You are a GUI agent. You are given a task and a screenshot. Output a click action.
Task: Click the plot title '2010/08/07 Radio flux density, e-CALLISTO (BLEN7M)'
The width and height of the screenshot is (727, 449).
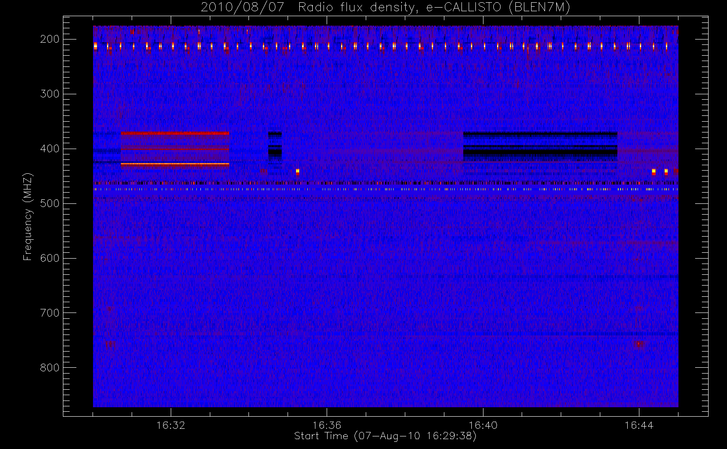pos(386,8)
